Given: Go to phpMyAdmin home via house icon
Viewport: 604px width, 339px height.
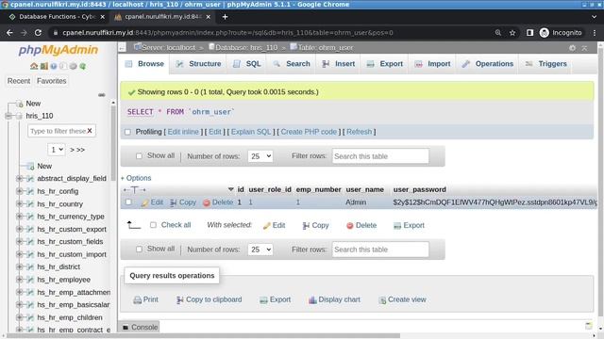Looking at the screenshot, I should [x=34, y=66].
